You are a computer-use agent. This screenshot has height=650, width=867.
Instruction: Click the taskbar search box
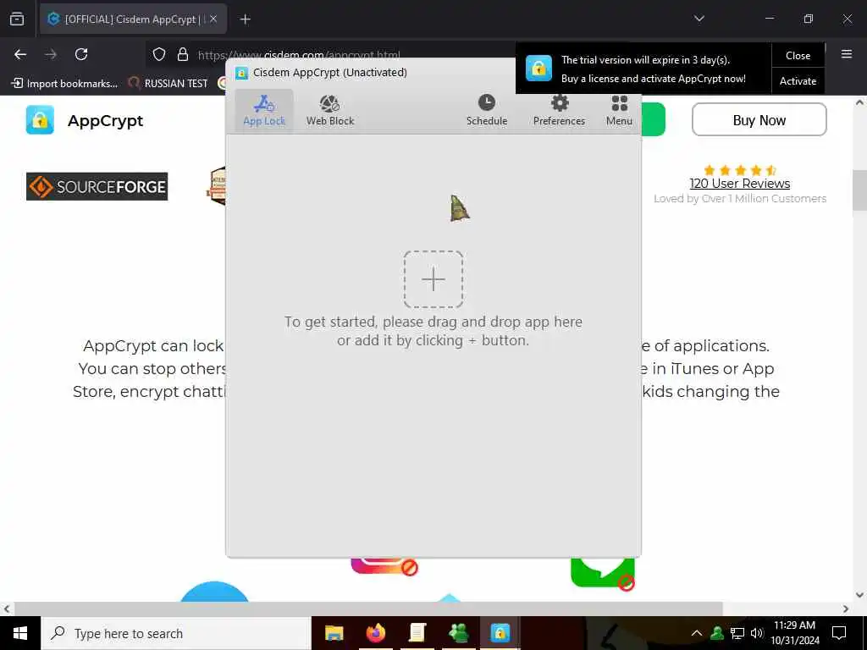176,633
